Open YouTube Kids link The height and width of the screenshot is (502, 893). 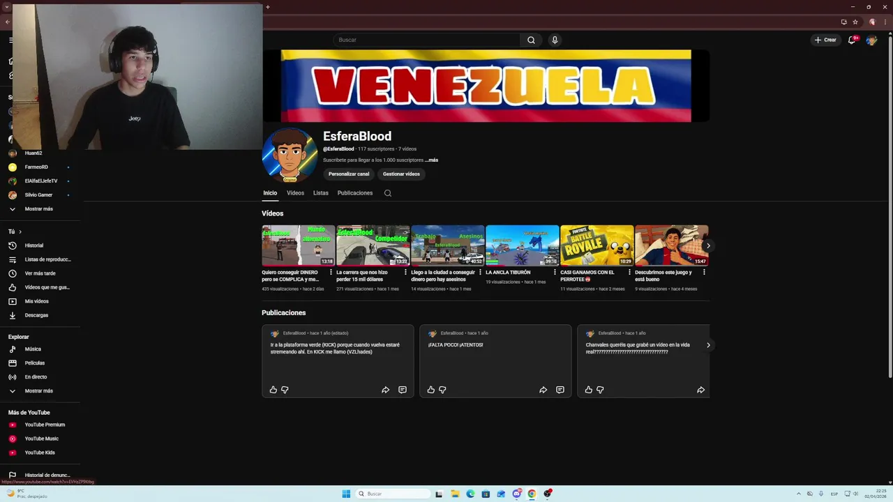click(x=40, y=452)
